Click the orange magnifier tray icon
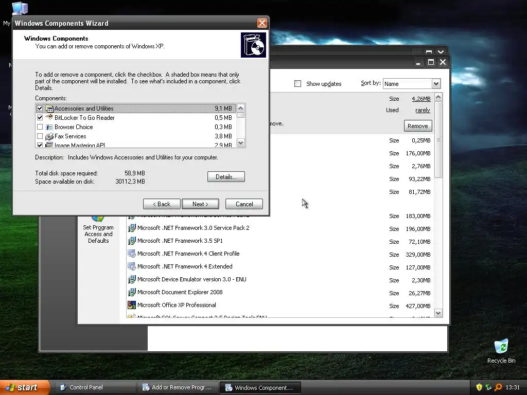The image size is (527, 395). coord(498,387)
